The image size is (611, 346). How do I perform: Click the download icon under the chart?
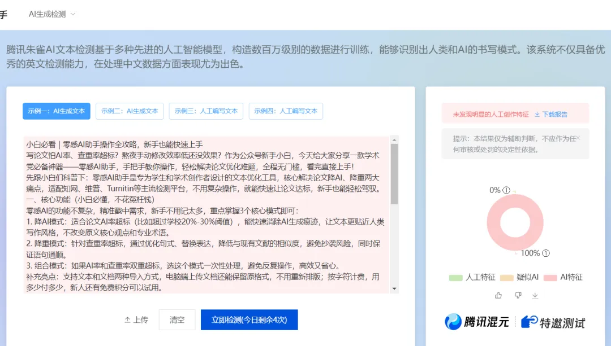click(x=535, y=296)
